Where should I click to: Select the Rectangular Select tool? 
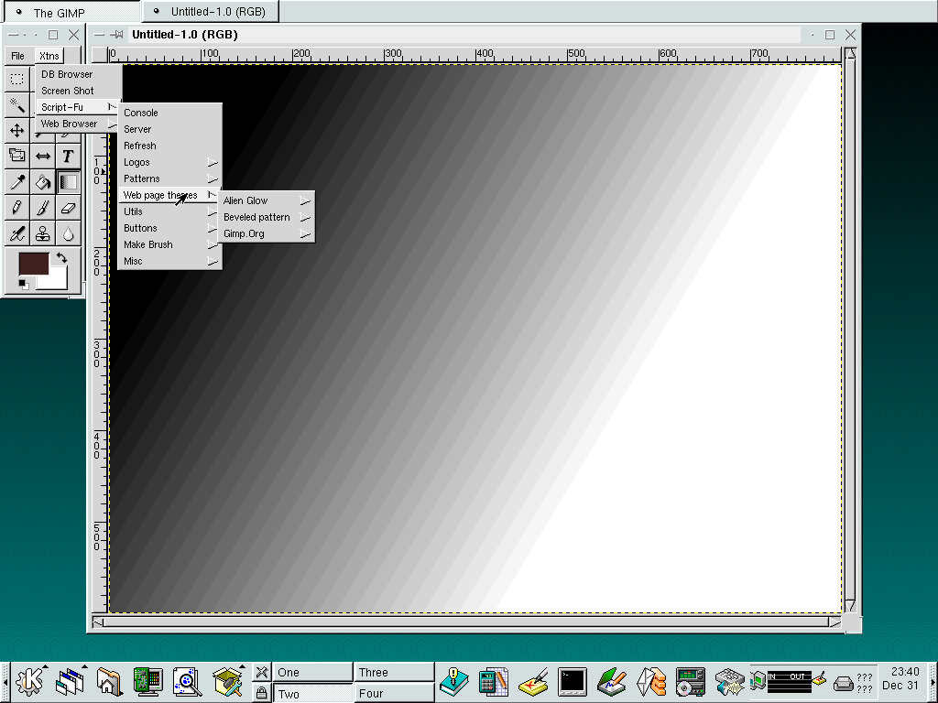[x=16, y=79]
